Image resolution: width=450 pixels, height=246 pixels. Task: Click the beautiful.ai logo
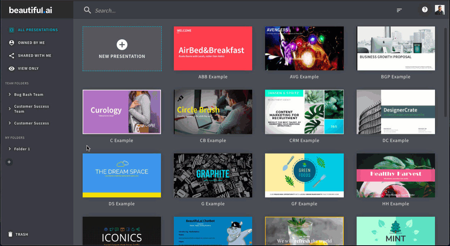point(30,10)
